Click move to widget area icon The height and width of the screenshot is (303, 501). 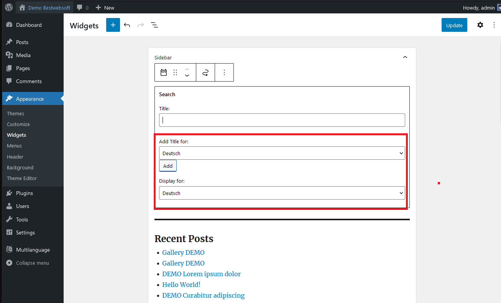point(205,72)
